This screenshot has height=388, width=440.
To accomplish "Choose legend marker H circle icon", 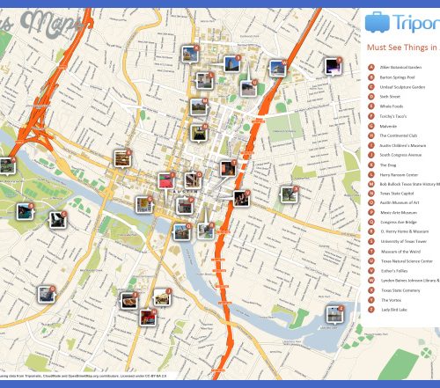I will coord(371,135).
